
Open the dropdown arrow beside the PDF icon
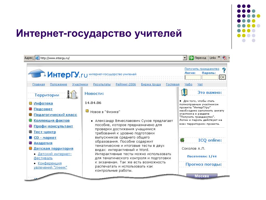229,58
